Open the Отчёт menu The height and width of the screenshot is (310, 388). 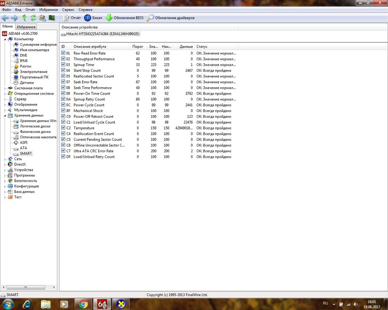(30, 10)
